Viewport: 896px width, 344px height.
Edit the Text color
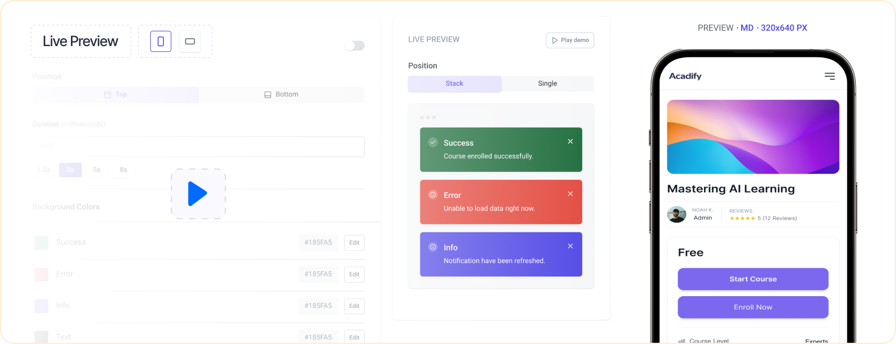pos(354,337)
